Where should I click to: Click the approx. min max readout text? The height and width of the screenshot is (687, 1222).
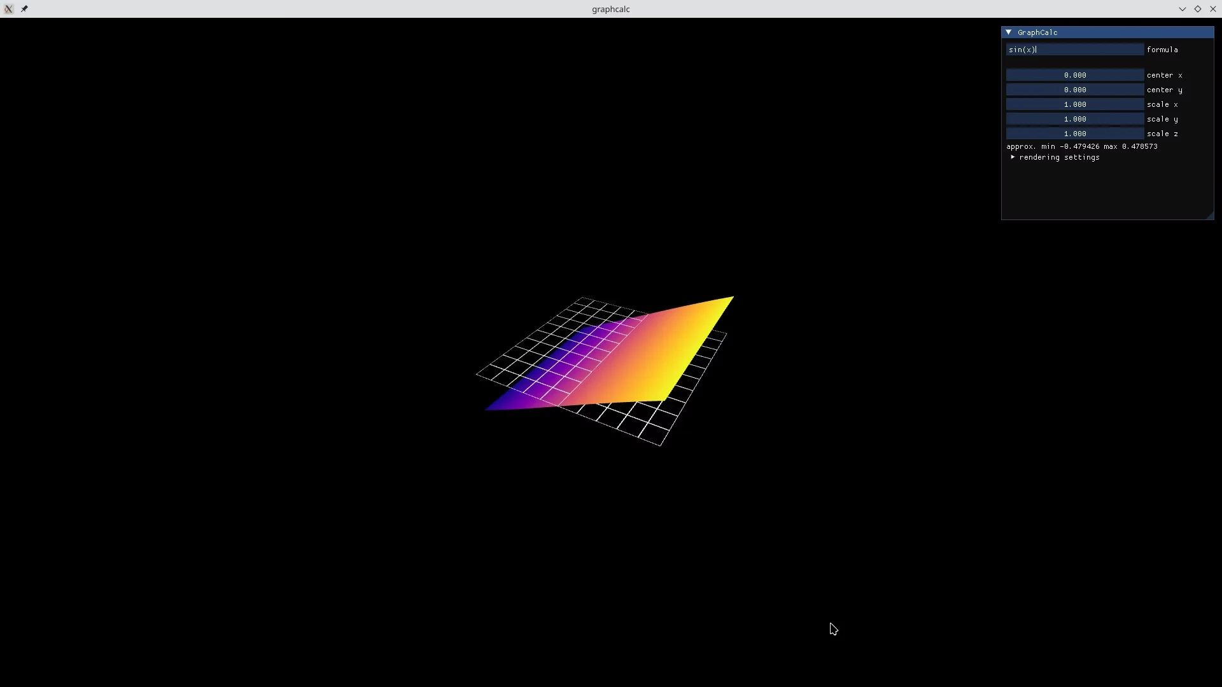(x=1082, y=146)
